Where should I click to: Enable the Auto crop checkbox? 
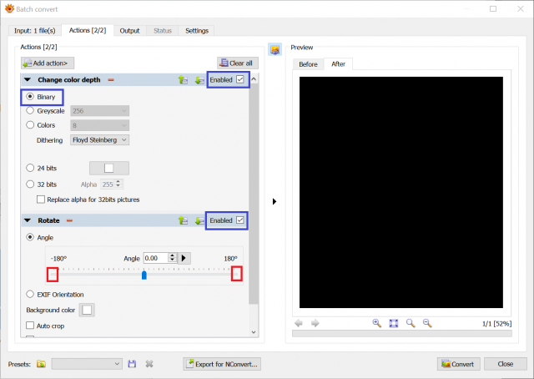(30, 326)
